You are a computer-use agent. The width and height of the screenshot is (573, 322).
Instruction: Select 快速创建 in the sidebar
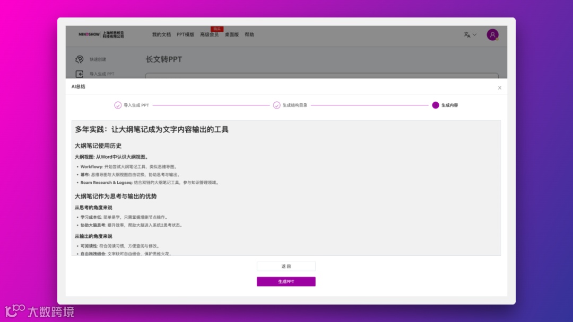click(x=98, y=59)
